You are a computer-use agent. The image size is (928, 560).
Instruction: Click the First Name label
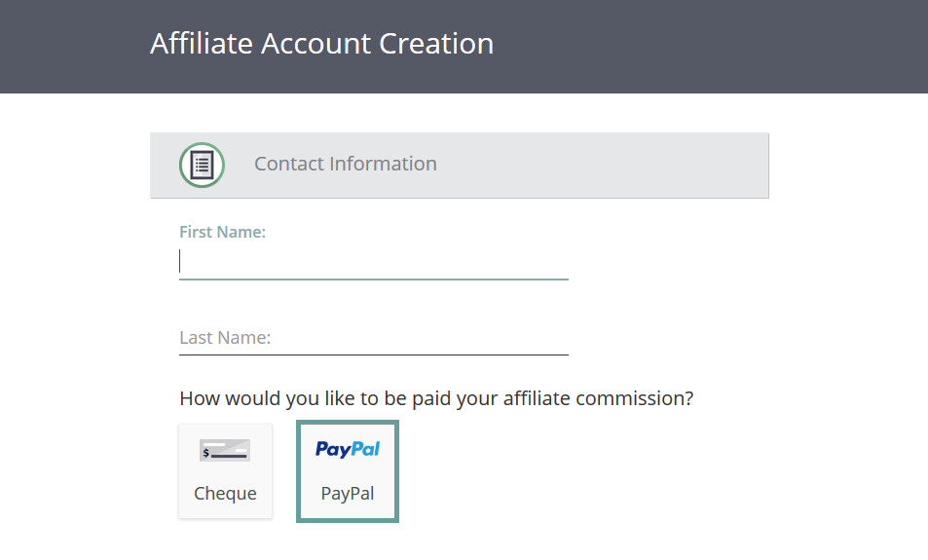click(223, 232)
